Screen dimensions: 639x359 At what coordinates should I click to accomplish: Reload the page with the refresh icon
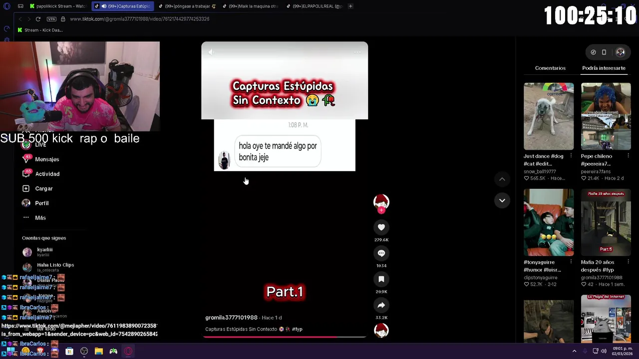pos(38,19)
